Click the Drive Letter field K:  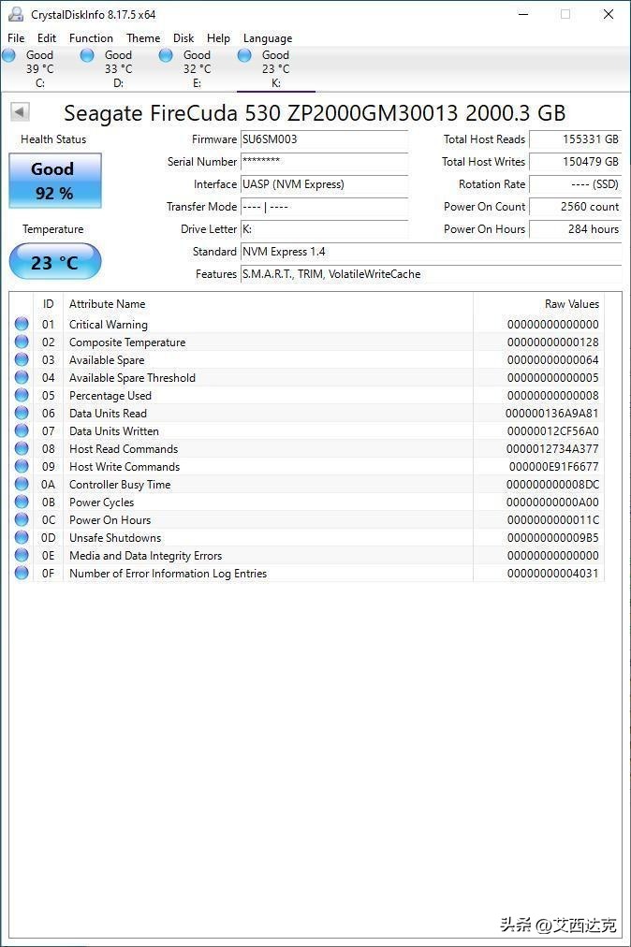point(324,229)
